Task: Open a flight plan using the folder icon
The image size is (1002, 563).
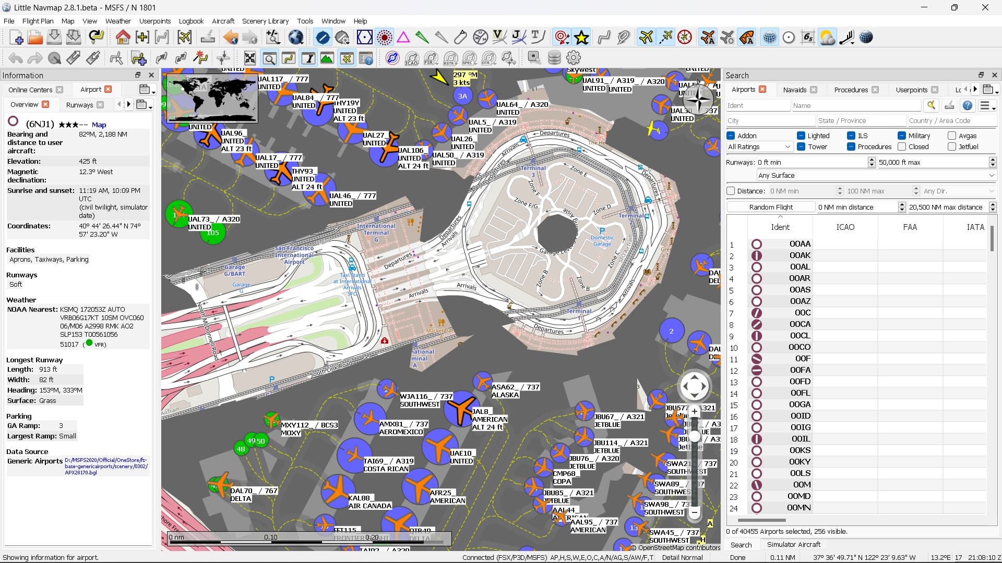Action: pyautogui.click(x=35, y=38)
